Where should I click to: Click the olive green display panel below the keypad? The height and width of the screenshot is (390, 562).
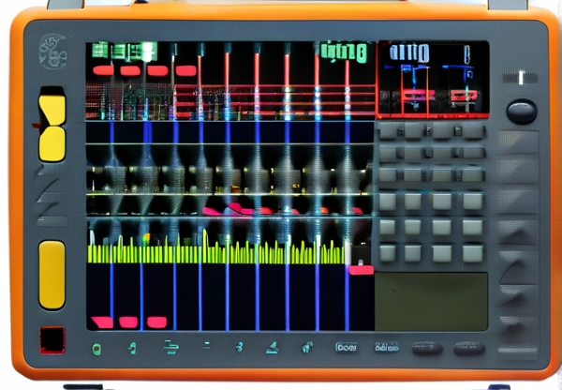[431, 301]
